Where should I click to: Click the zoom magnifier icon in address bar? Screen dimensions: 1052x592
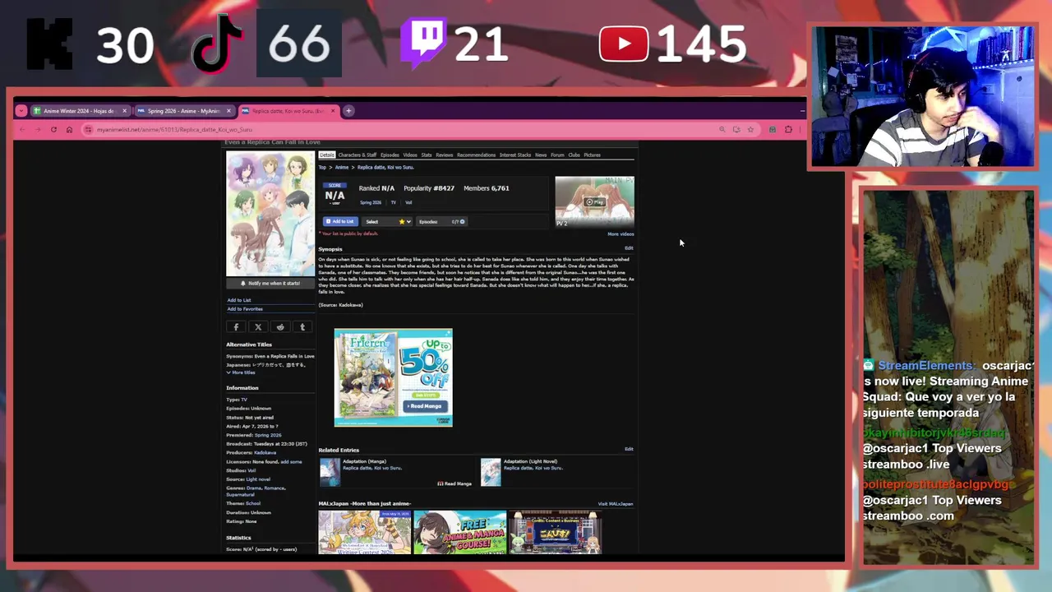(x=722, y=129)
